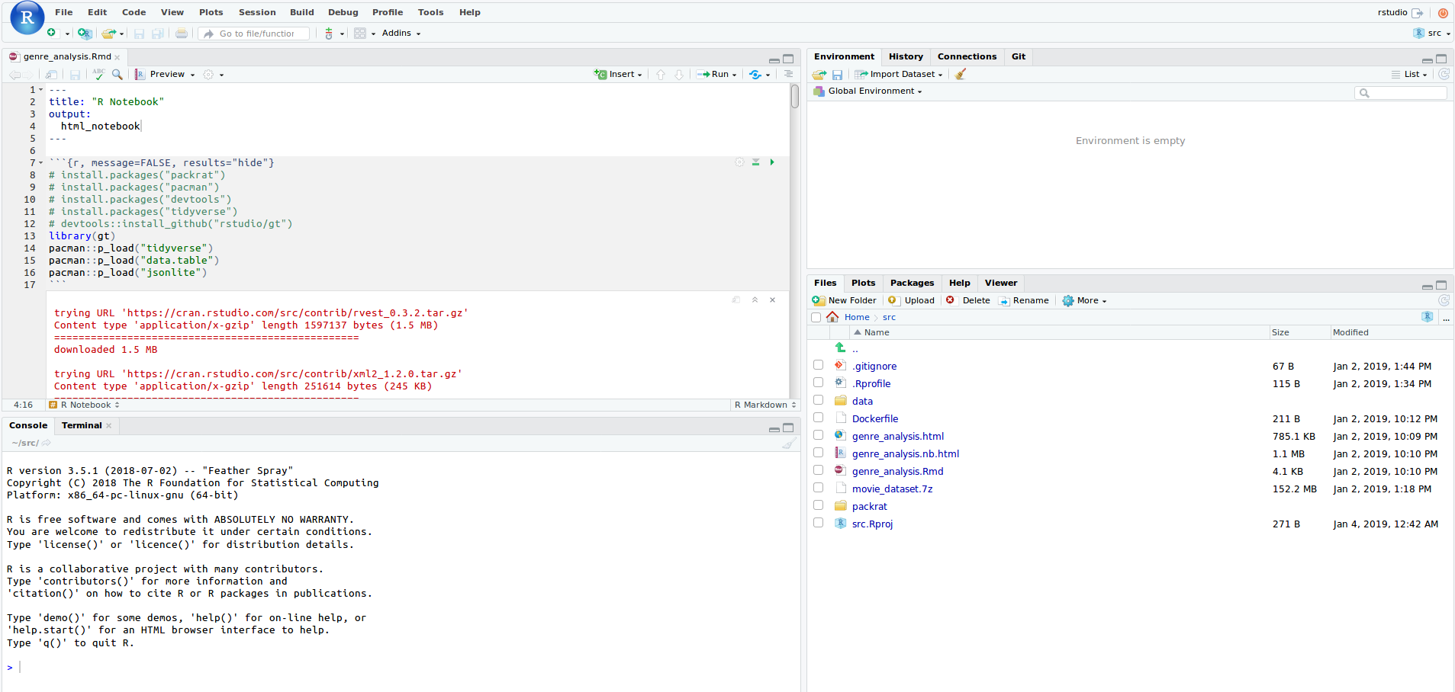
Task: Save workspace disk icon in Environment pane
Action: [x=837, y=75]
